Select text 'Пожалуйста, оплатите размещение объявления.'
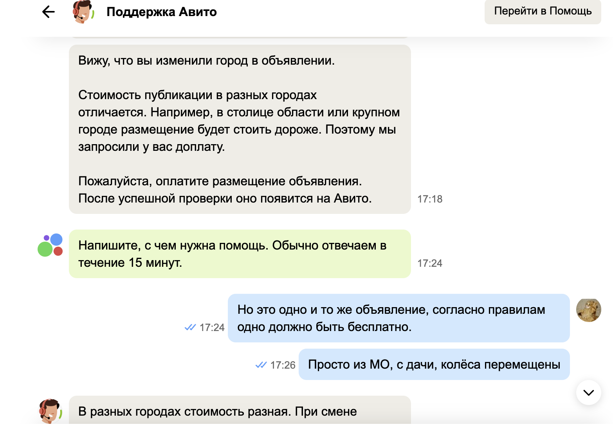613x427 pixels. point(220,181)
